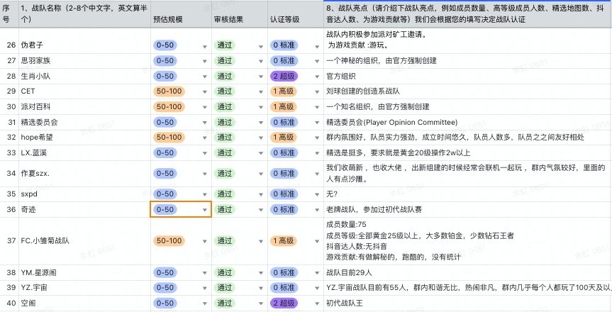The width and height of the screenshot is (612, 312).
Task: Click the 通过 tag in row 26 伪君子
Action: tap(224, 45)
